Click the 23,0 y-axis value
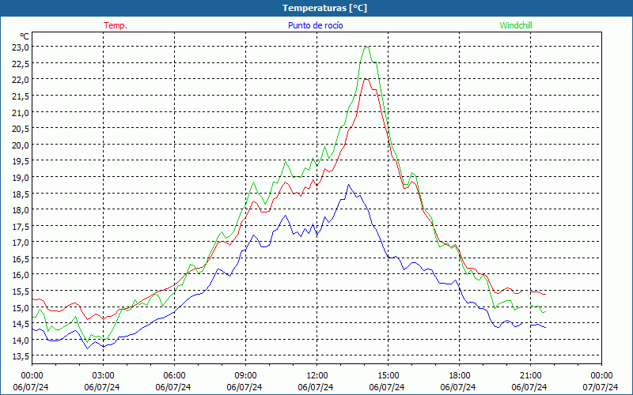The height and width of the screenshot is (395, 633). [21, 47]
